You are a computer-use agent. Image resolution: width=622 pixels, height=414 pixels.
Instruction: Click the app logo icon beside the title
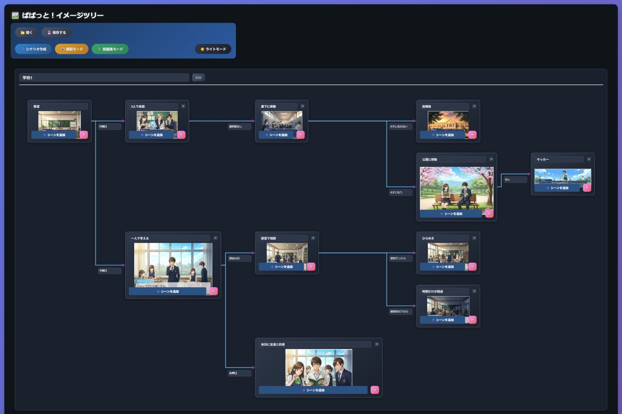tap(15, 16)
